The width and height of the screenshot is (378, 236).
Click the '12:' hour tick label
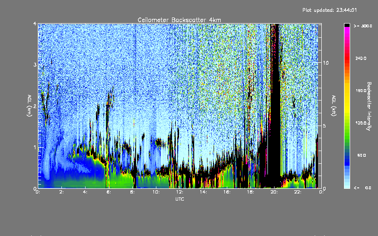(180, 192)
